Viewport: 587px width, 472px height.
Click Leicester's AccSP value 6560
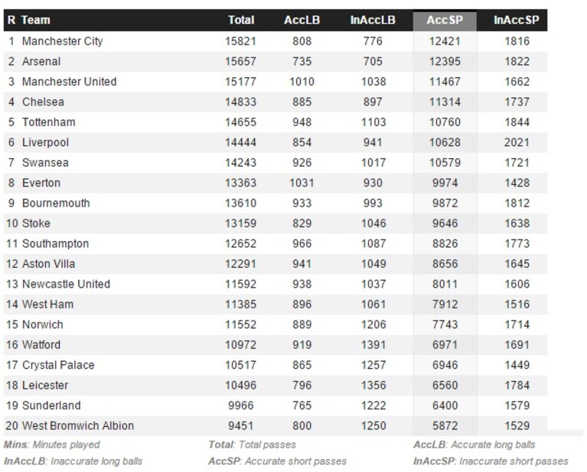(445, 385)
